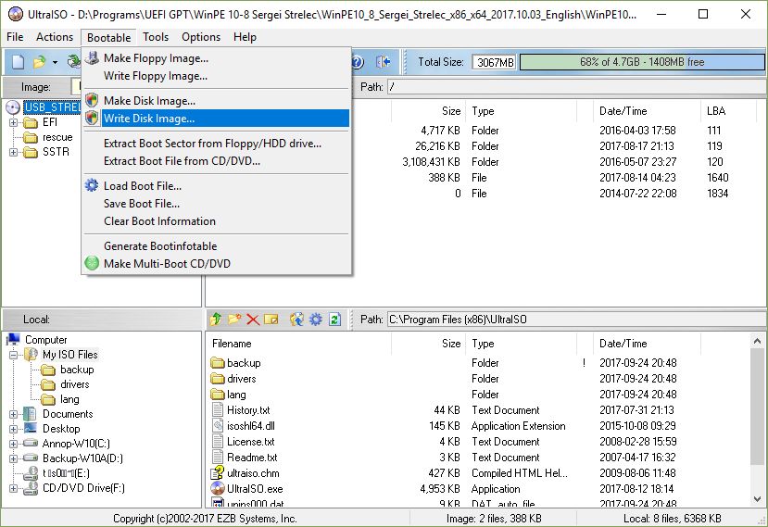Click the disc icon of USB_STREL root
Image resolution: width=768 pixels, height=527 pixels.
13,107
